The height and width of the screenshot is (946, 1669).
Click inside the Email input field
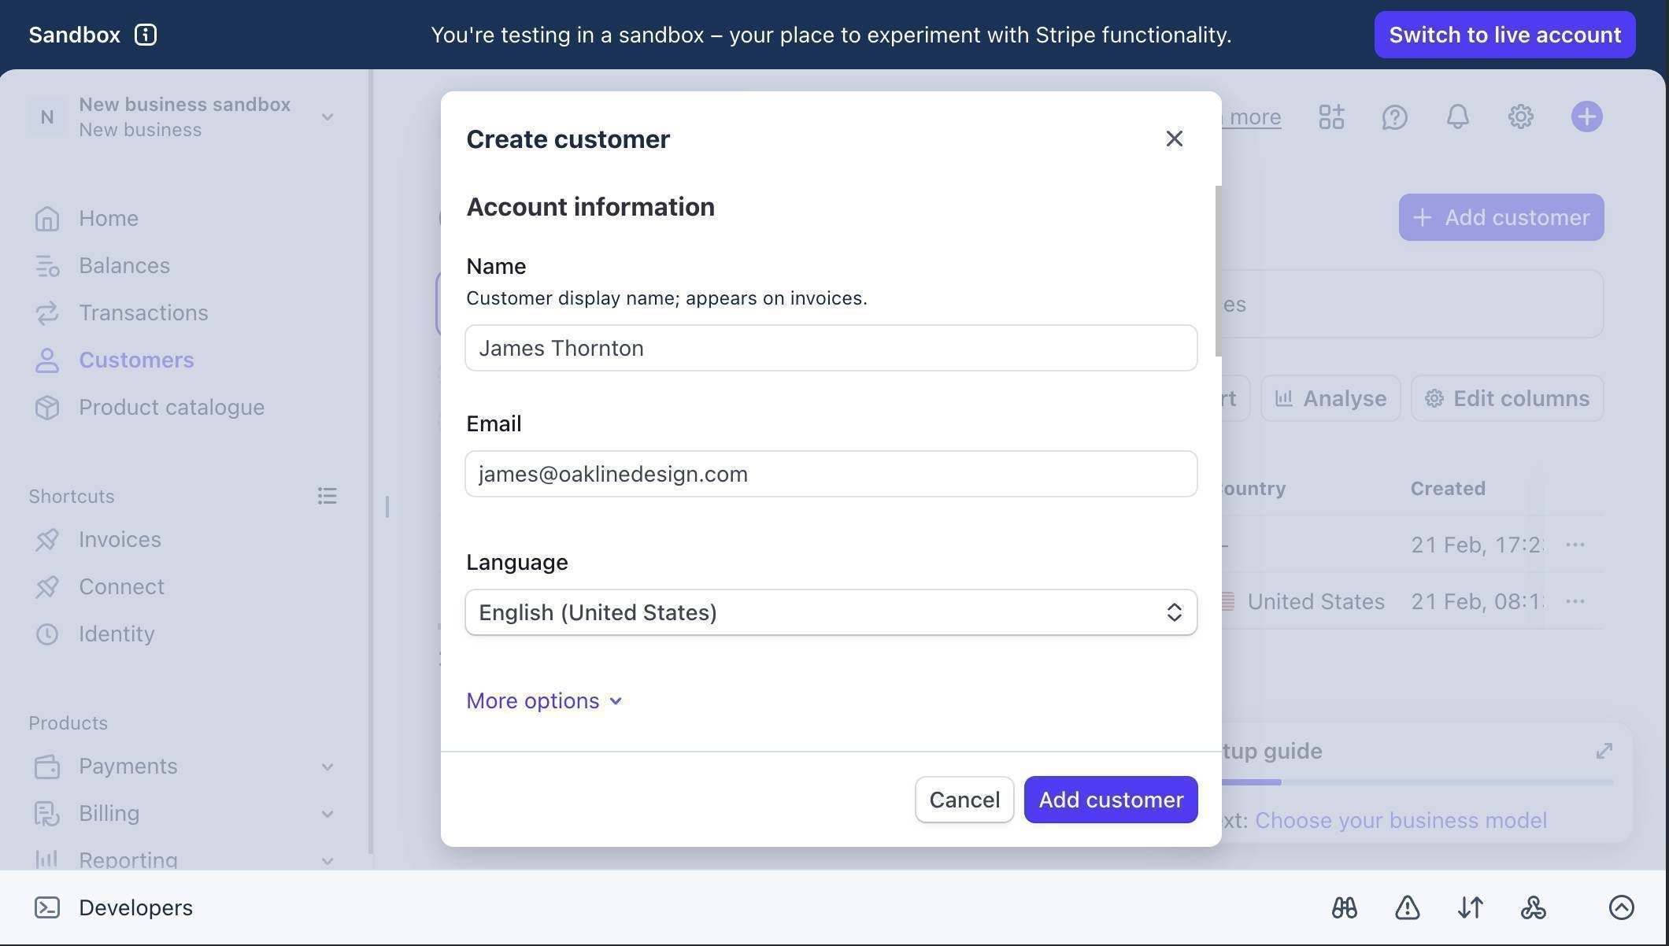[831, 473]
